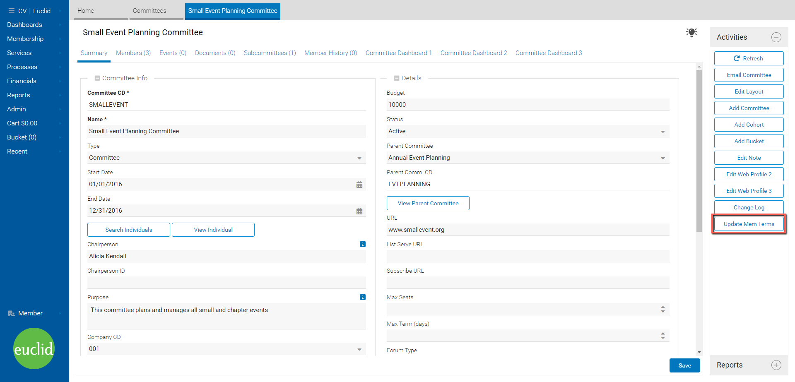Click the Member item in sidebar
Viewport: 795px width, 382px height.
[x=34, y=313]
